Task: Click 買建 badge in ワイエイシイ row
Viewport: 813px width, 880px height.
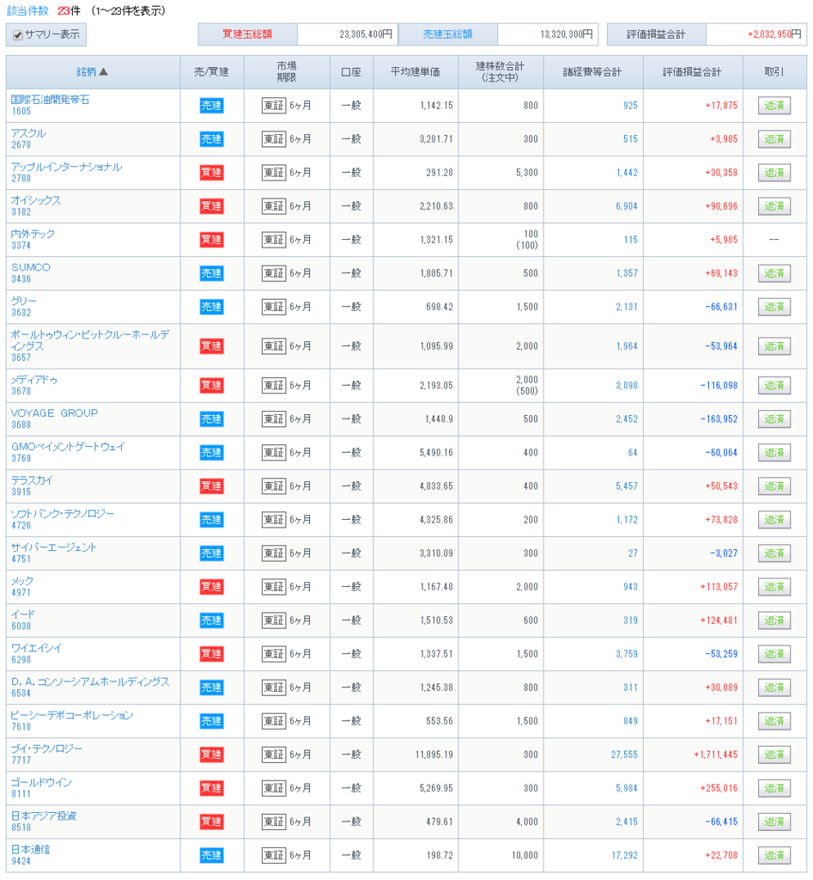Action: tap(211, 654)
